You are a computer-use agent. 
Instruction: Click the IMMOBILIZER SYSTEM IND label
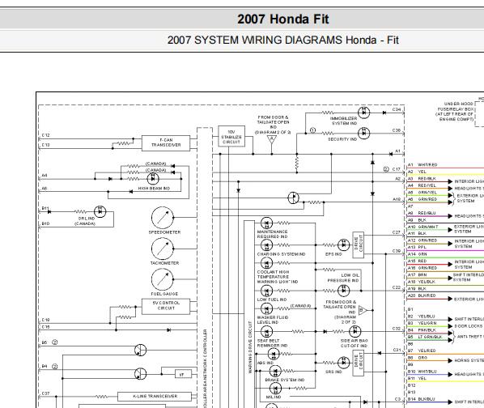click(343, 121)
